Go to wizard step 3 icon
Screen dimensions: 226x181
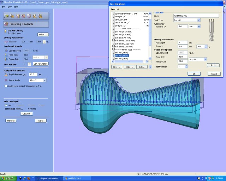coord(18,16)
